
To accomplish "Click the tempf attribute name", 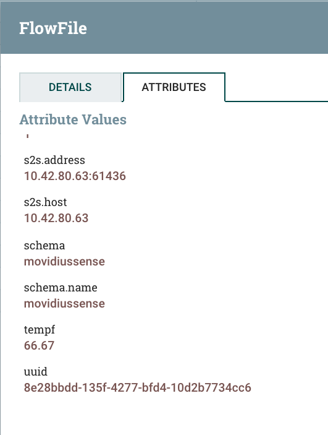I will click(x=40, y=330).
